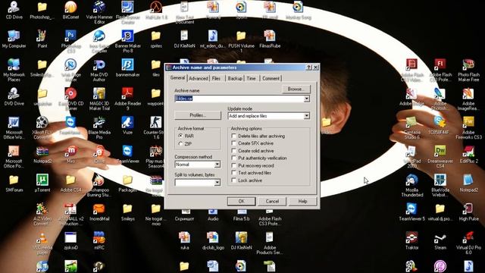Enable Put authenticity verification
The width and height of the screenshot is (485, 273).
pos(234,158)
